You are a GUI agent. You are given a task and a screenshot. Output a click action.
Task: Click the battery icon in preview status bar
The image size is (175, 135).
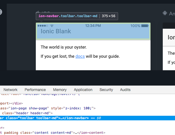coord(145,26)
